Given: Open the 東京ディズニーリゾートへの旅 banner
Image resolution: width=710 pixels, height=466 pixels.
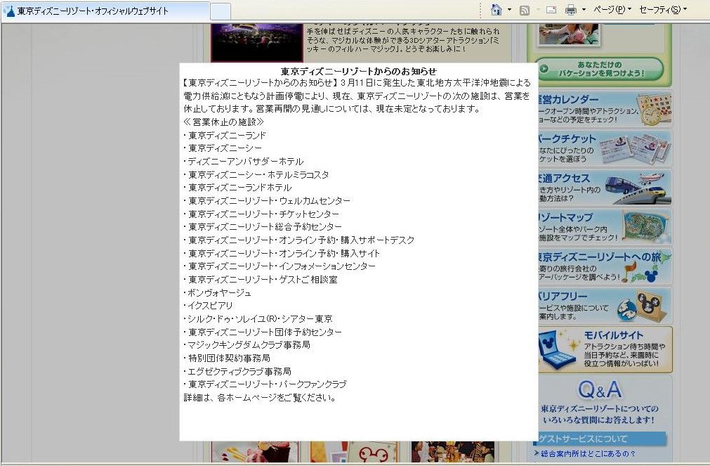Looking at the screenshot, I should (x=605, y=266).
